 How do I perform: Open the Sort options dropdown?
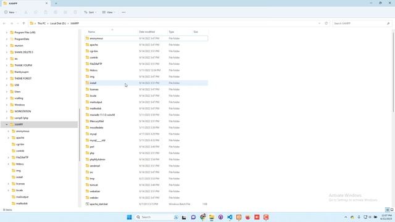90,12
